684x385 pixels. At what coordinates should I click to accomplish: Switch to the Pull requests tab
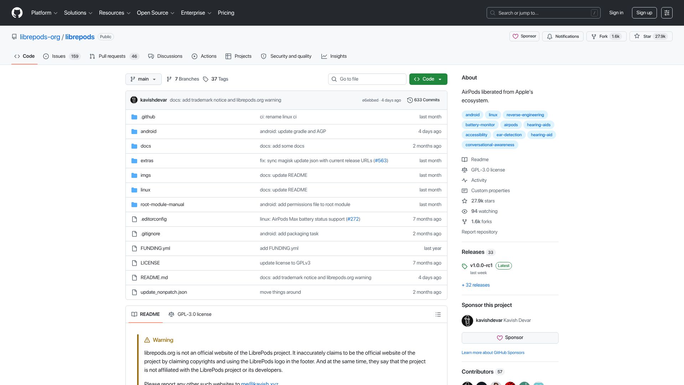click(x=114, y=56)
